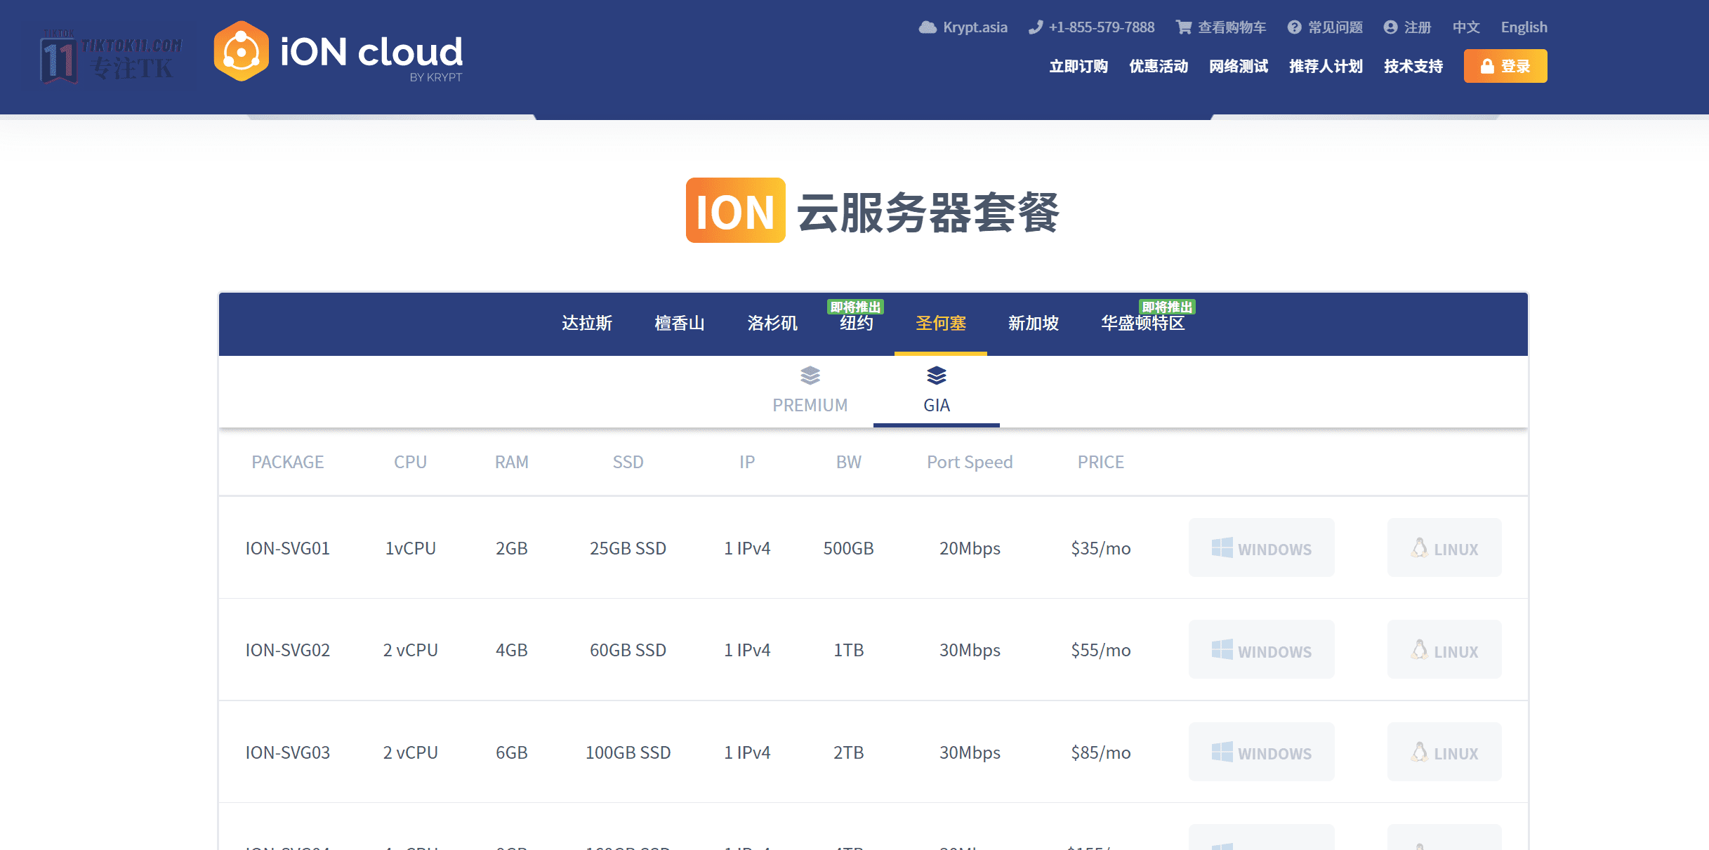
Task: Order ION-SVG02 with the LINUX button
Action: pyautogui.click(x=1444, y=649)
